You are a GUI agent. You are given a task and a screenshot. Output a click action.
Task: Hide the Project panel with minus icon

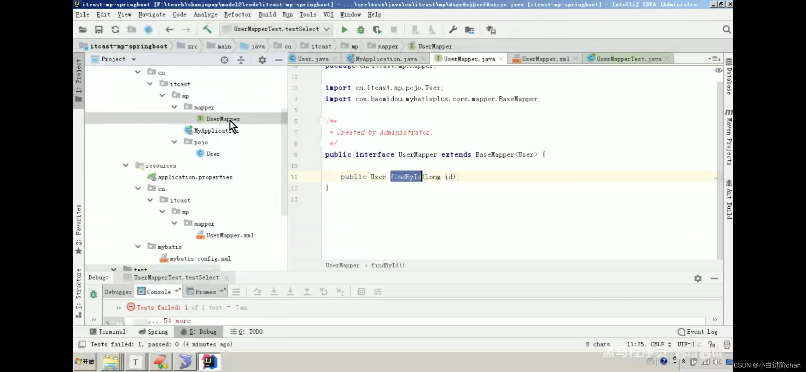click(x=279, y=60)
